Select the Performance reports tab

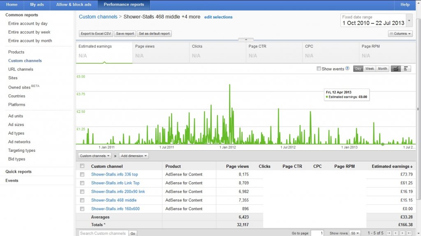coord(124,5)
